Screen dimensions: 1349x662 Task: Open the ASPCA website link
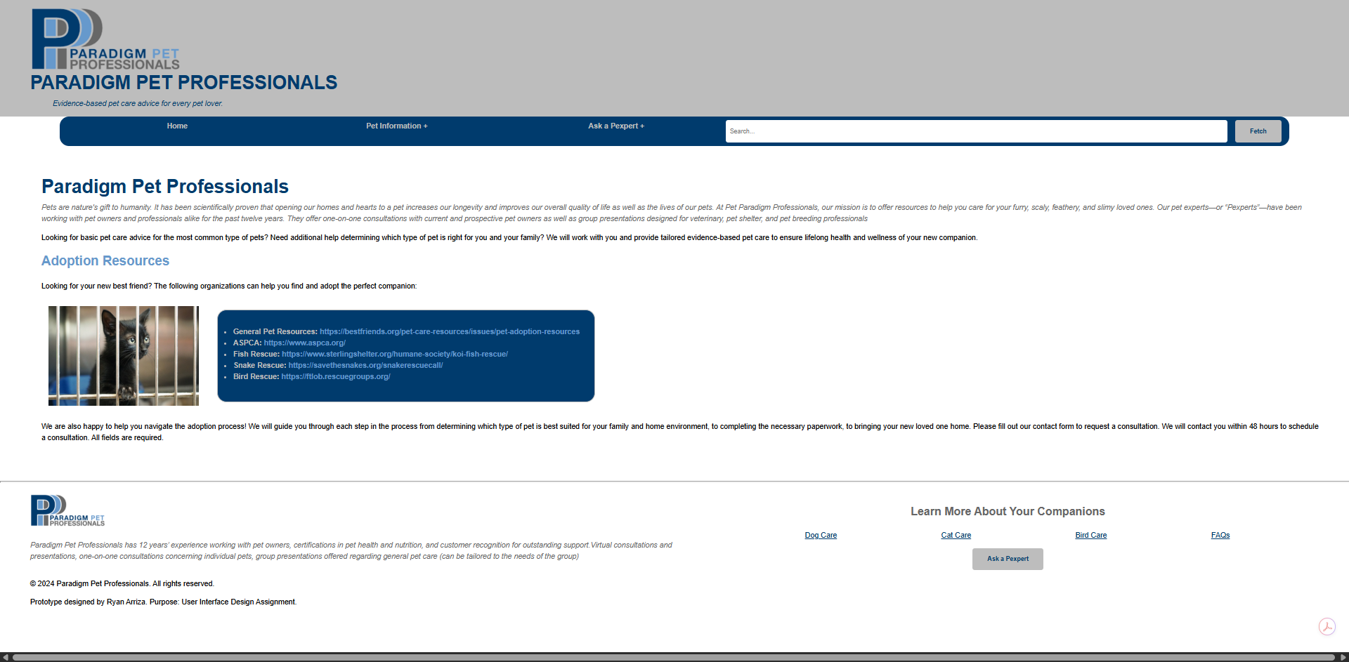(305, 343)
